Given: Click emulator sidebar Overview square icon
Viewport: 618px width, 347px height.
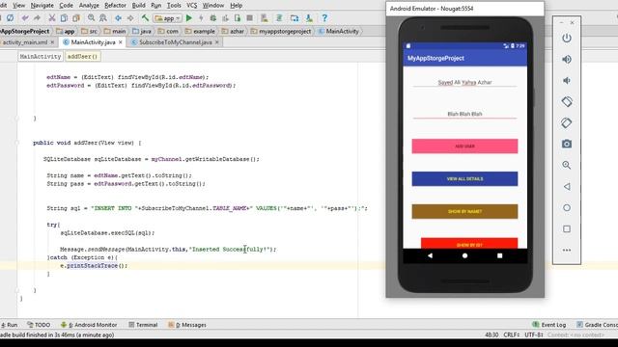Looking at the screenshot, I should (567, 229).
